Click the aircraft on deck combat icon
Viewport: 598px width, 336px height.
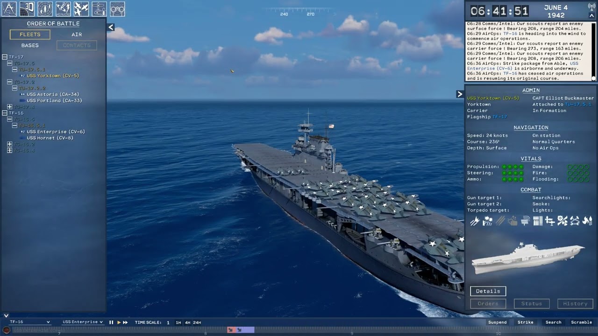550,221
